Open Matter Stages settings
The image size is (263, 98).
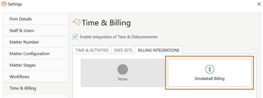click(36, 65)
